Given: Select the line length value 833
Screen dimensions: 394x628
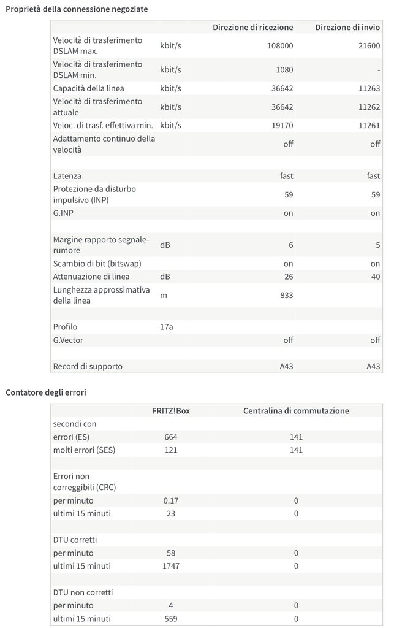Looking at the screenshot, I should click(286, 296).
